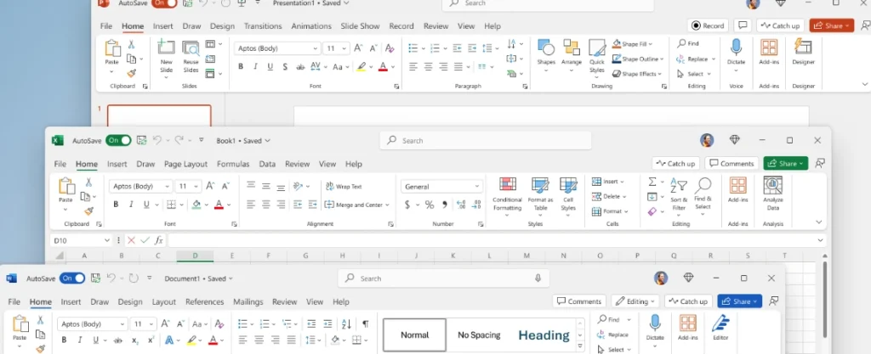Turn off AutoSave in Excel
871x354 pixels.
[118, 141]
